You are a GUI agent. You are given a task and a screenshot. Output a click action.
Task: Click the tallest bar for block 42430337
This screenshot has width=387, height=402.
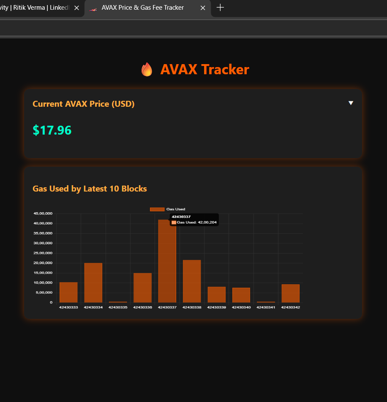(x=167, y=262)
